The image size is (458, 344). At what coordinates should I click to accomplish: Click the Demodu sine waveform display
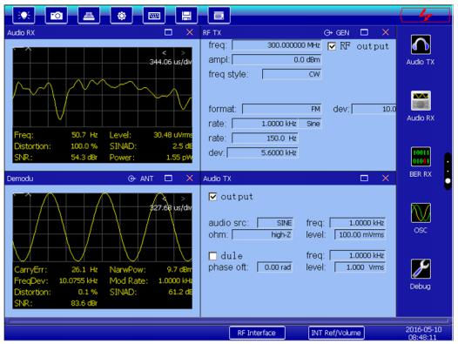102,227
